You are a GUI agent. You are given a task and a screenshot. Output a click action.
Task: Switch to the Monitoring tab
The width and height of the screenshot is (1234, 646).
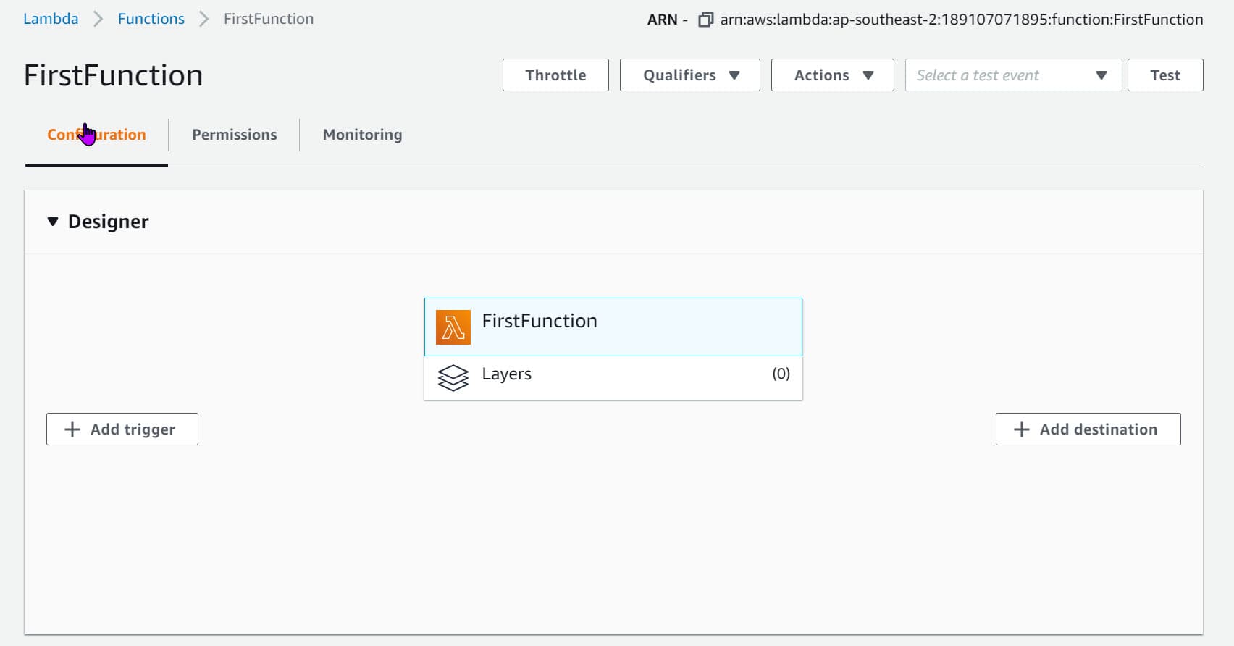click(363, 135)
